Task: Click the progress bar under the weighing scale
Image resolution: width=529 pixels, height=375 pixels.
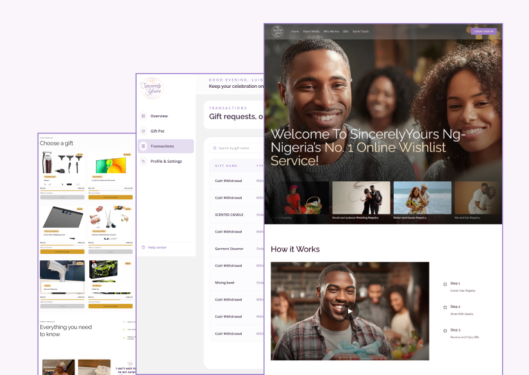Action: pos(62,245)
